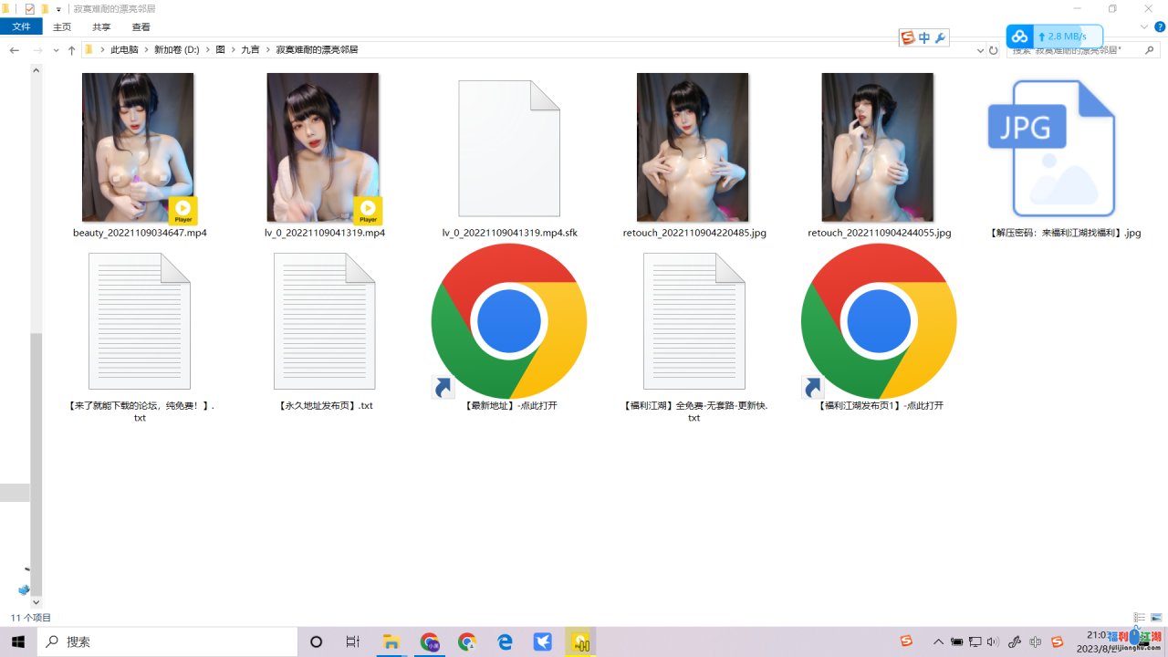The height and width of the screenshot is (657, 1168).
Task: Click the left navigation pane scrollbar
Action: point(36,411)
